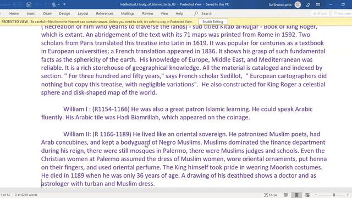Click the De'Shone Lamb account name
The width and height of the screenshot is (352, 198).
(280, 4)
